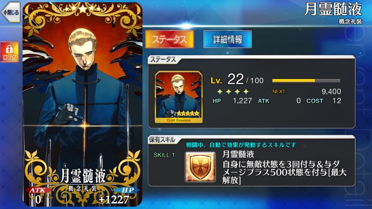The image size is (372, 209).
Task: Toggle the red ロック lock button
Action: pos(9,52)
